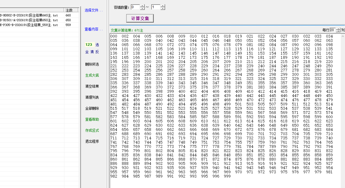Click number 000 in the results
The height and width of the screenshot is (188, 345).
[114, 36]
